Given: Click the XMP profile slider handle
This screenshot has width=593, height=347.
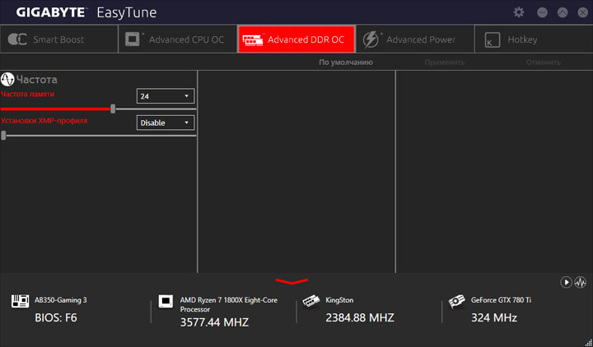Looking at the screenshot, I should click(3, 135).
